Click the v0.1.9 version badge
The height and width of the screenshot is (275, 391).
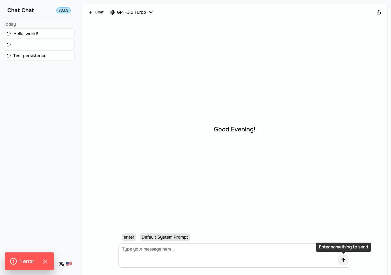pos(64,10)
